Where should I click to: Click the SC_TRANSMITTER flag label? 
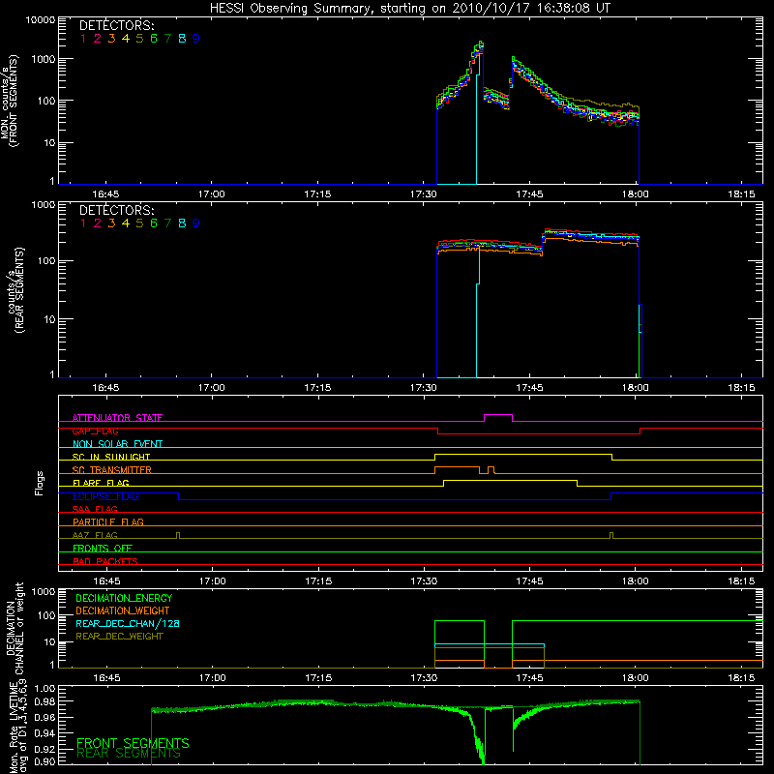[x=112, y=469]
